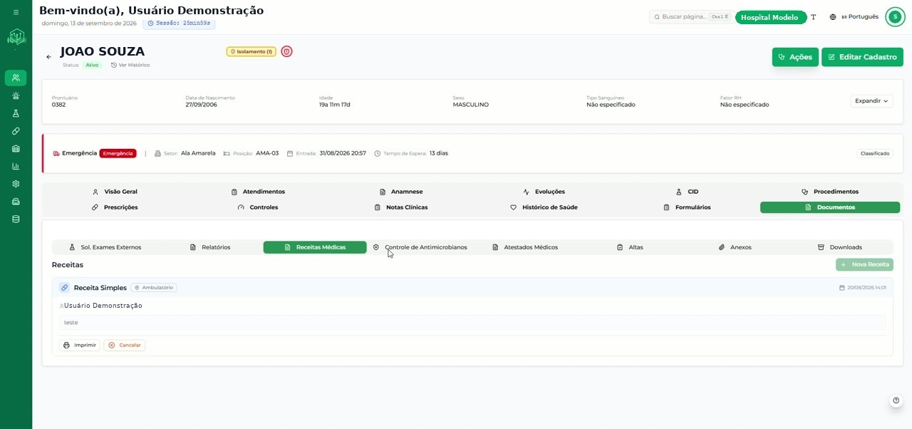The width and height of the screenshot is (912, 429).
Task: Select the Receitas Médicas subtab
Action: point(315,247)
